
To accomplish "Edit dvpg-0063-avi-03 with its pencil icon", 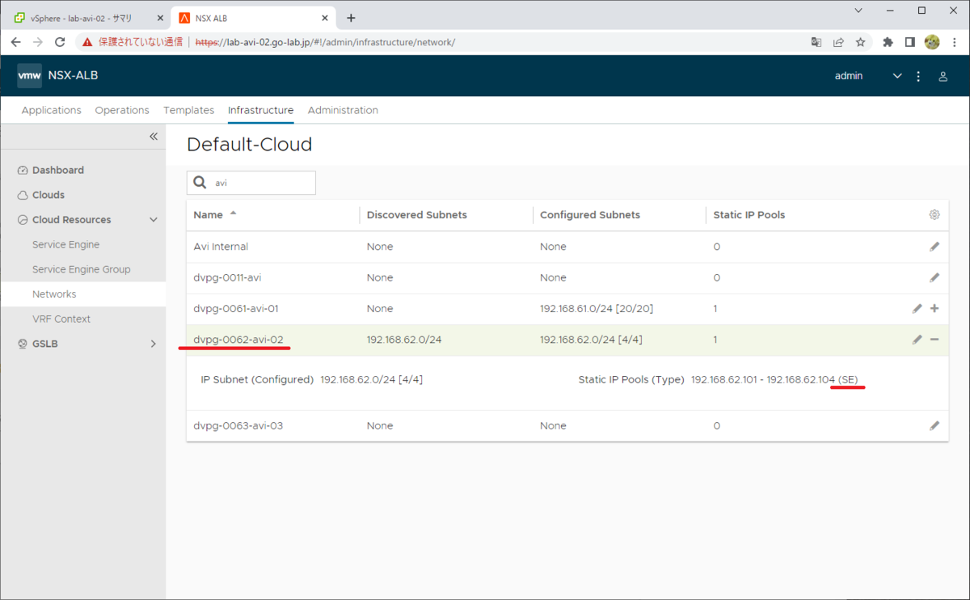I will click(934, 425).
